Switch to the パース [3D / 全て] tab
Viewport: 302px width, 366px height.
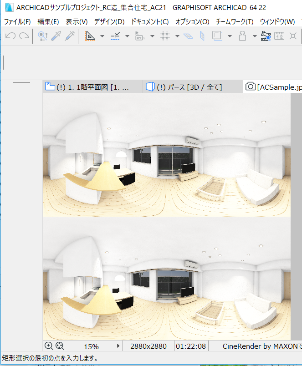pyautogui.click(x=193, y=87)
